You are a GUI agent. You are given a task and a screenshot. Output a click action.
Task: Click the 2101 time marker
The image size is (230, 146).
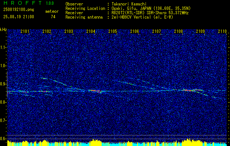25,31
